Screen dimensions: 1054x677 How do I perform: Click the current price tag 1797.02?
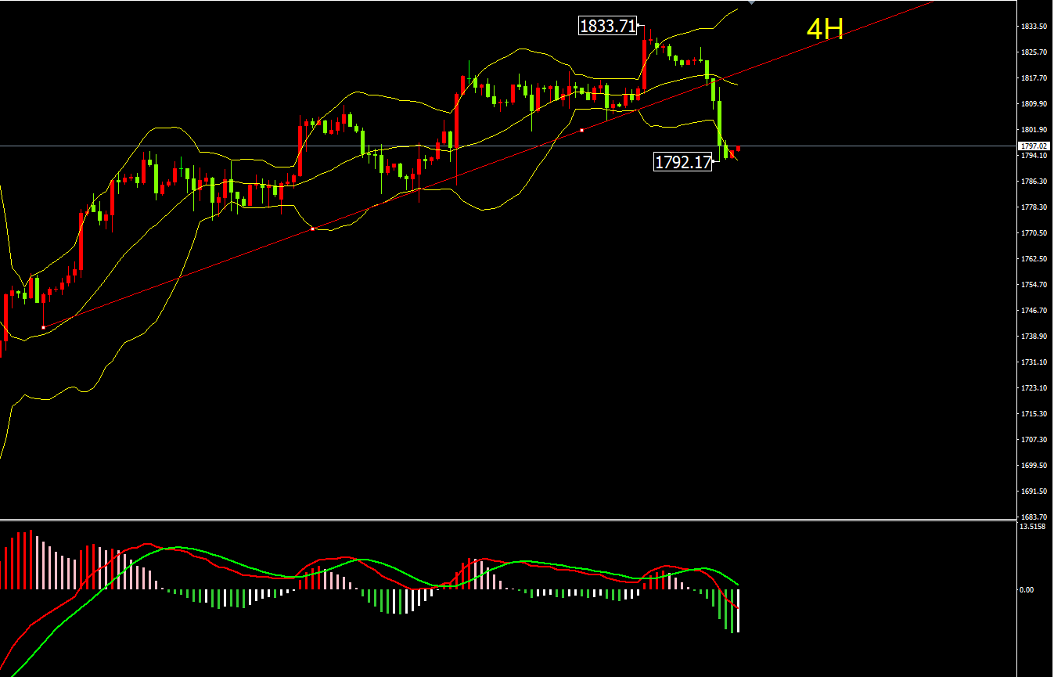coord(1033,146)
